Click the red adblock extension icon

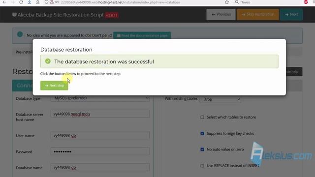tap(306, 2)
